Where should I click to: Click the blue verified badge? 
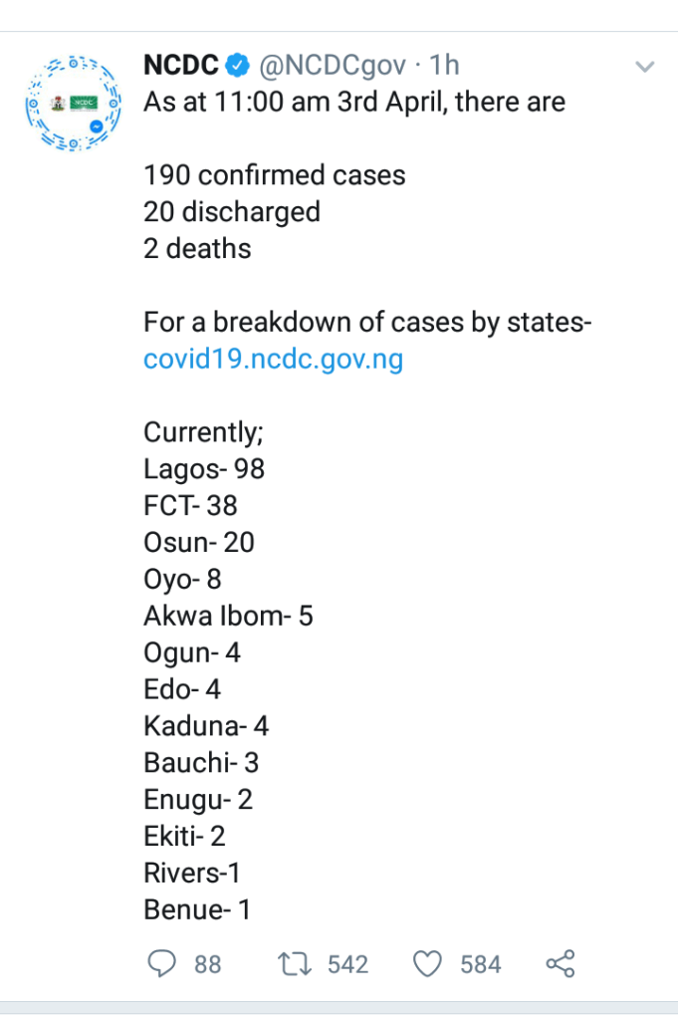point(237,66)
